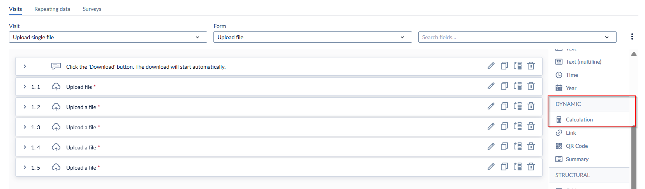Screen dimensions: 645x189
Task: Switch to the Surveys tab
Action: click(92, 9)
